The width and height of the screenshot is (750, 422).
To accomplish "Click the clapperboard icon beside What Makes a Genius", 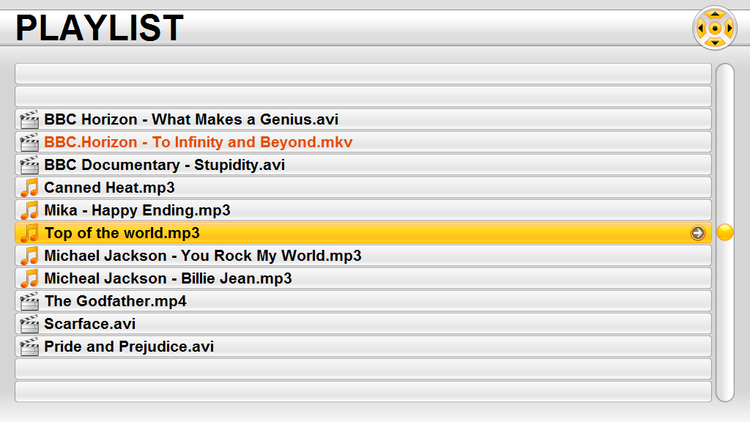I will tap(29, 119).
